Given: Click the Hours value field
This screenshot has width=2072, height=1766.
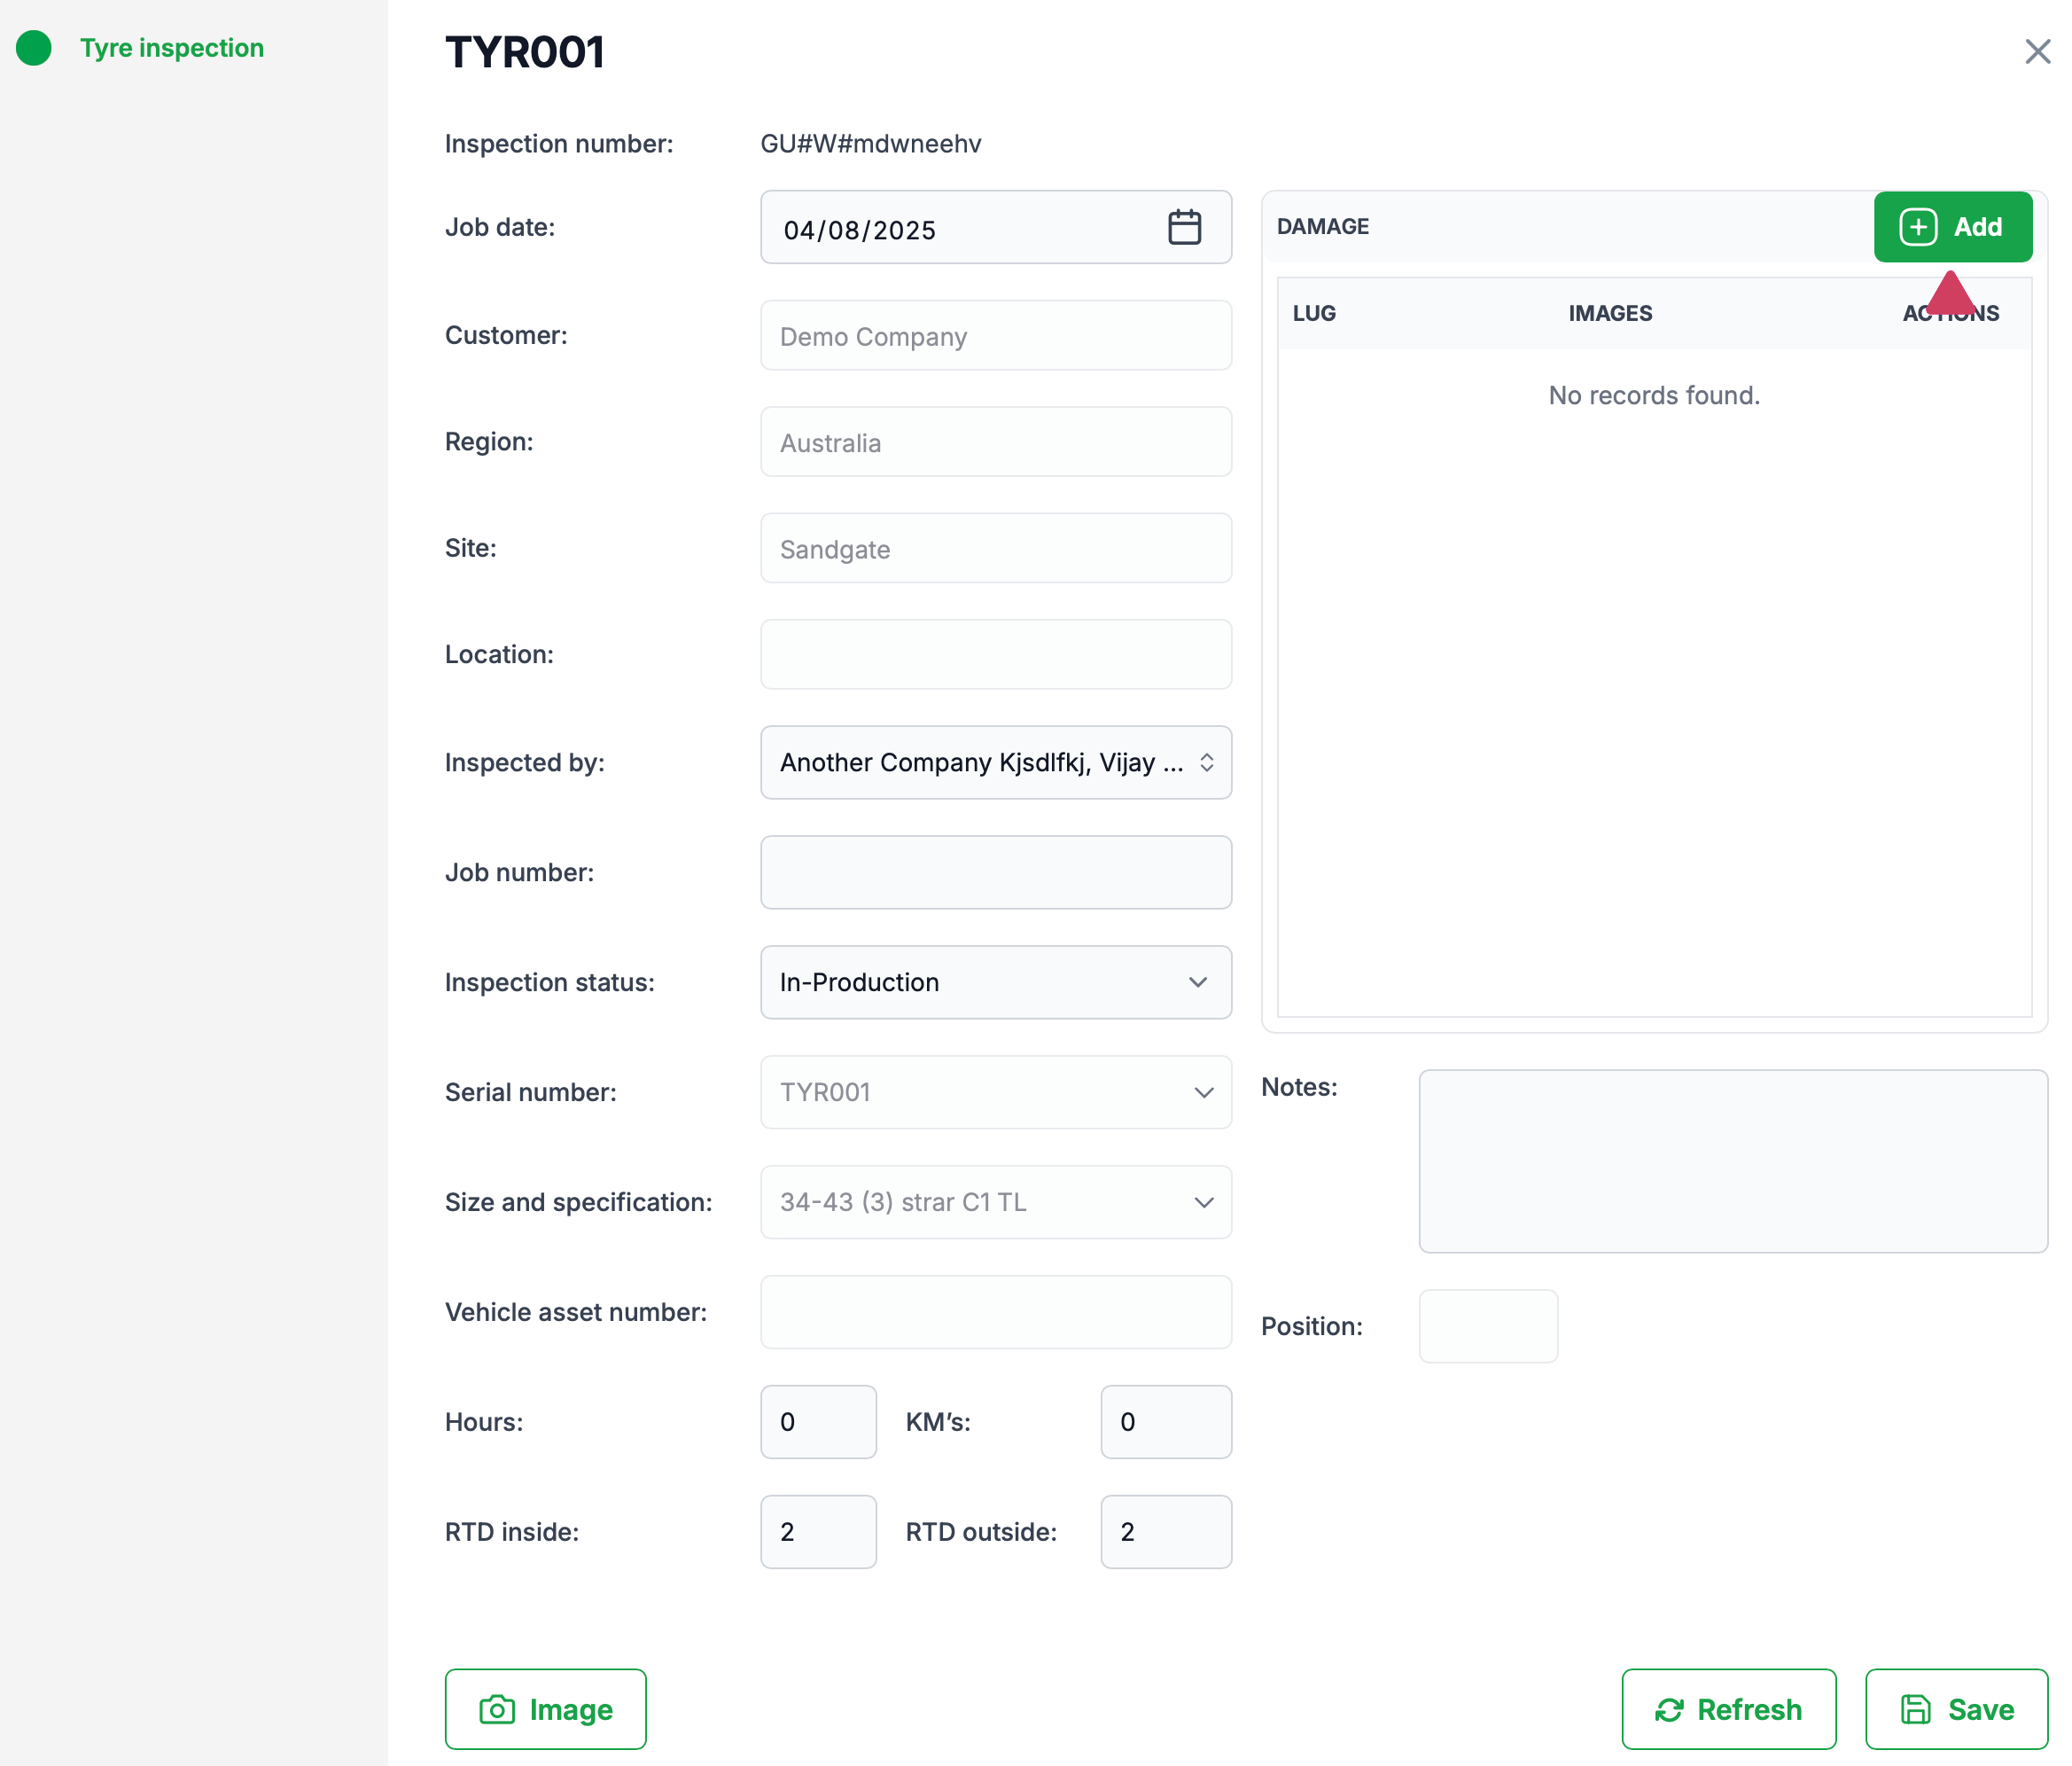Looking at the screenshot, I should coord(817,1422).
